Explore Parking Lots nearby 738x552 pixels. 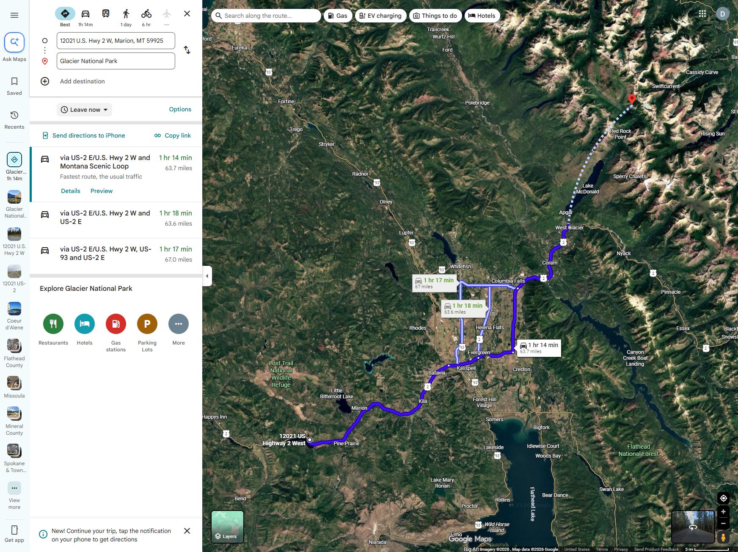[x=147, y=333]
